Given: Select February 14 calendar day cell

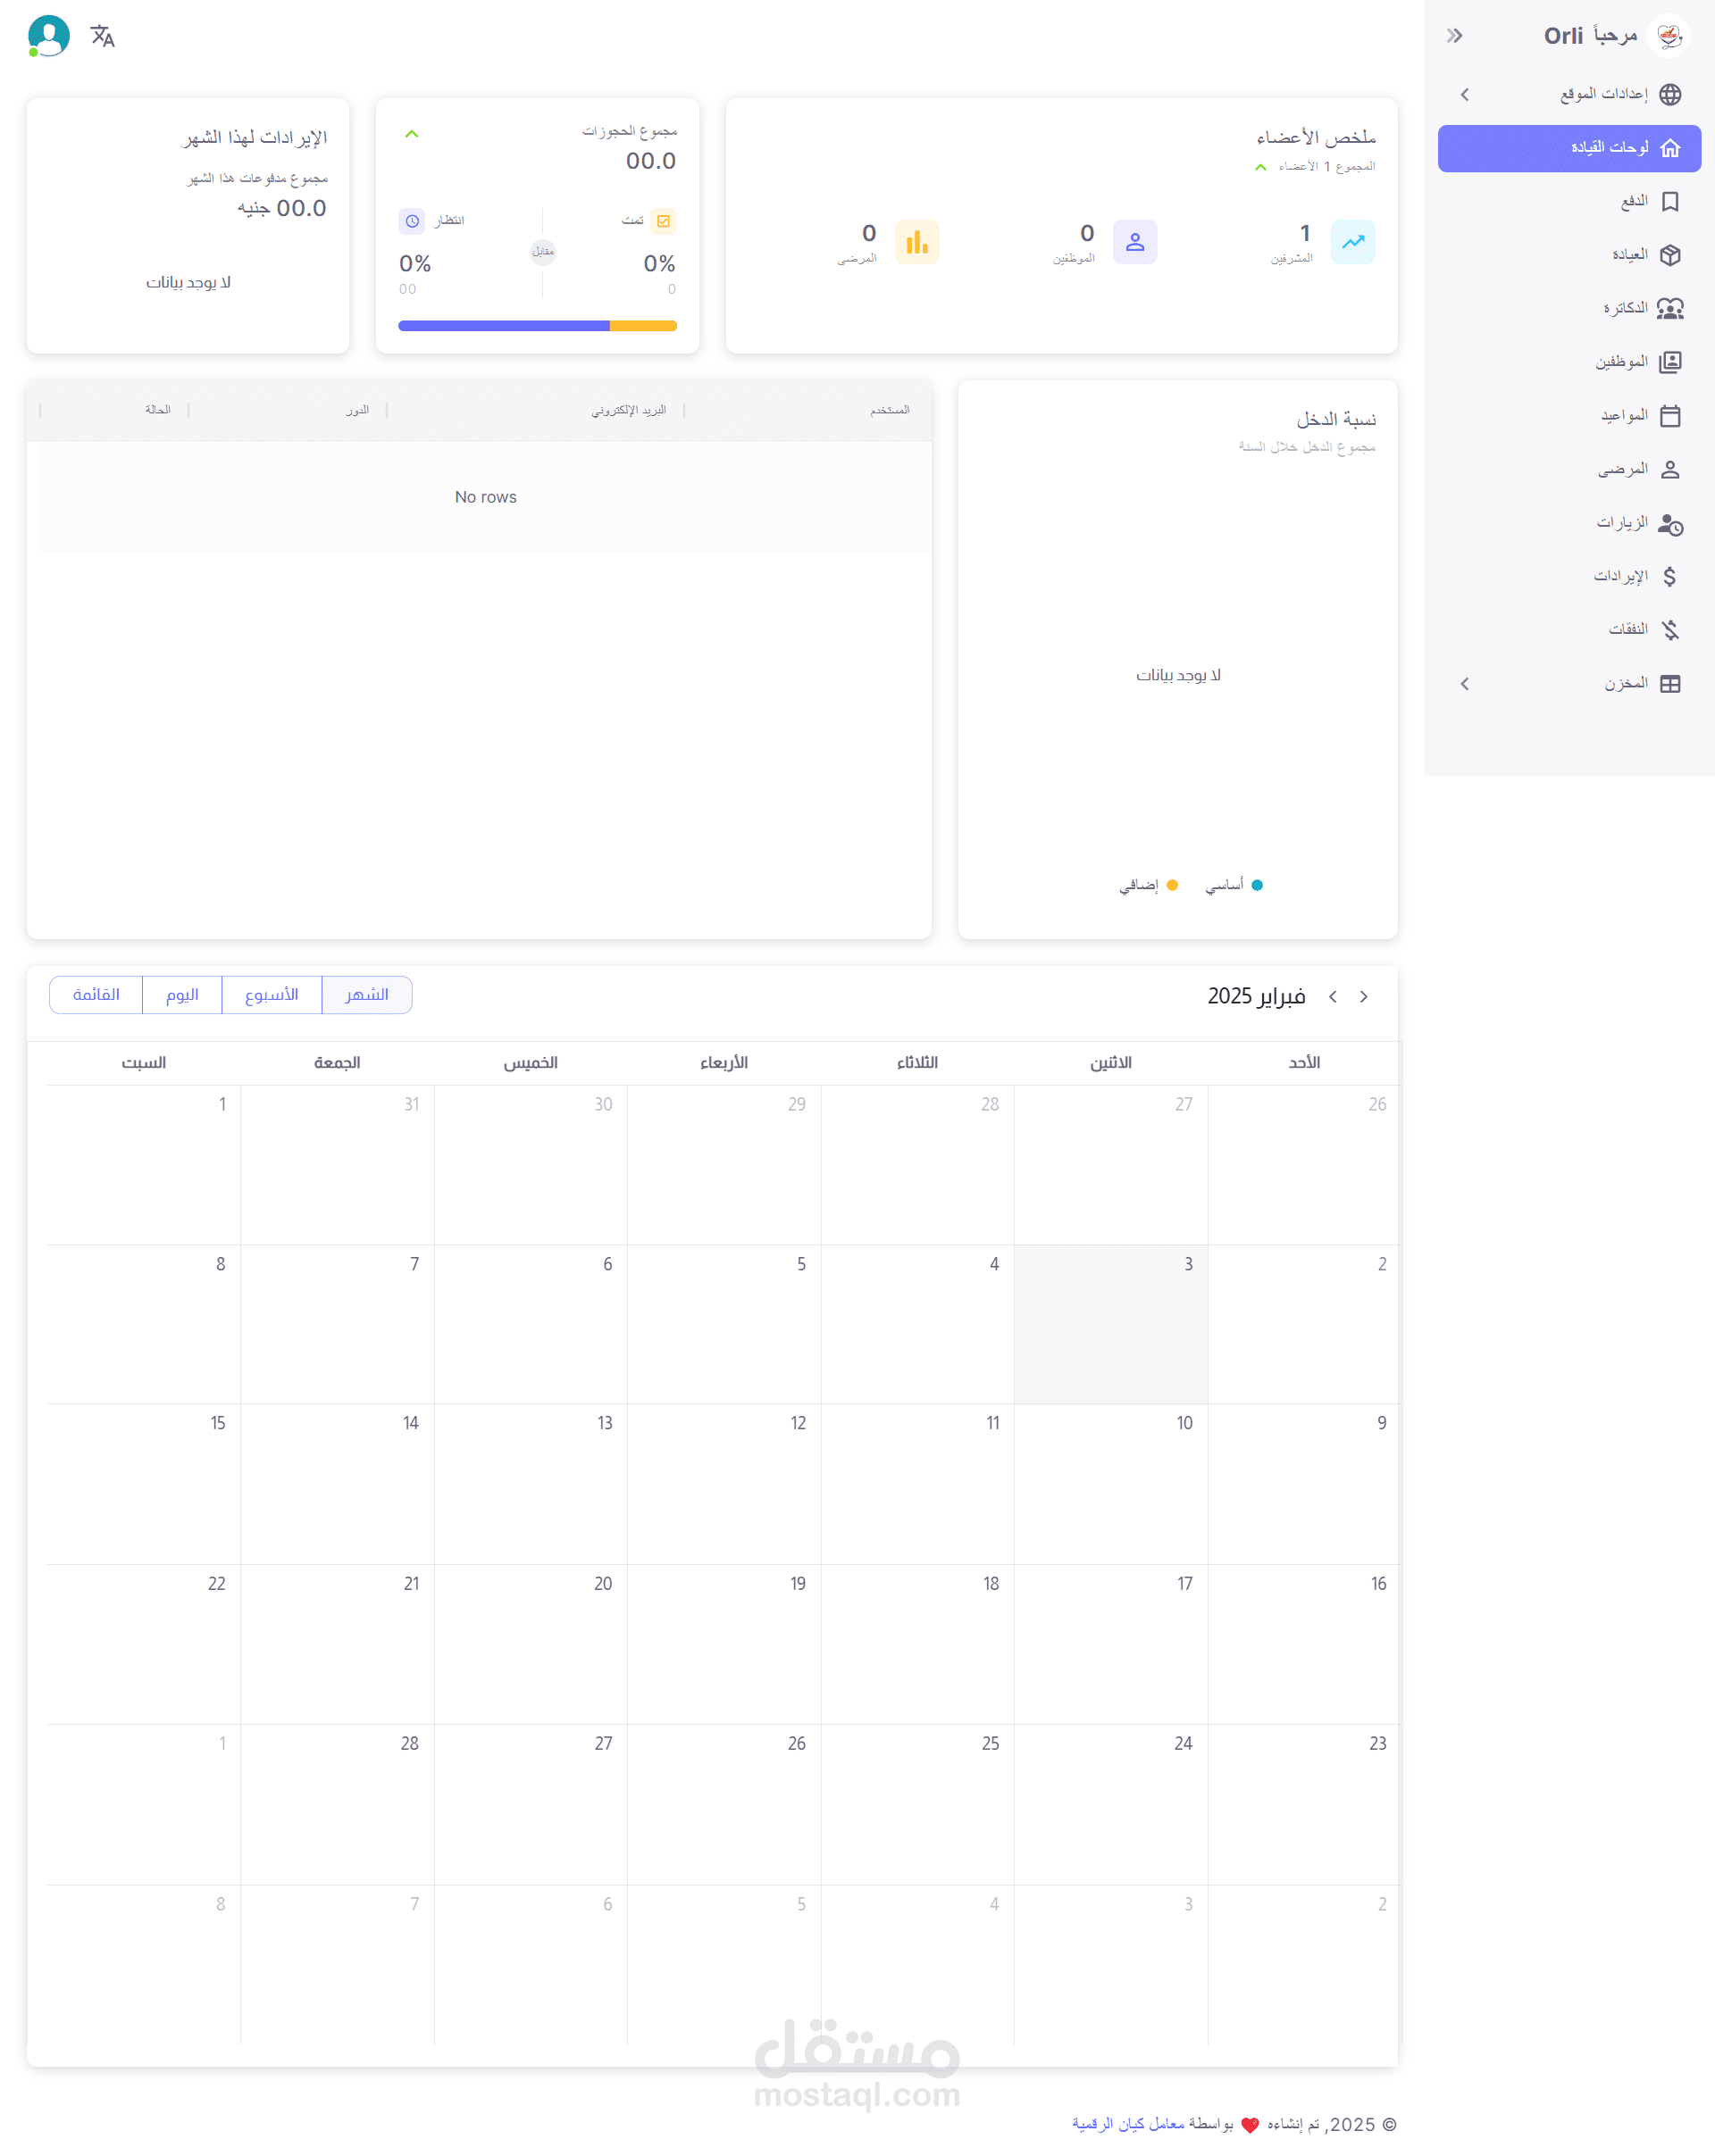Looking at the screenshot, I should click(338, 1484).
